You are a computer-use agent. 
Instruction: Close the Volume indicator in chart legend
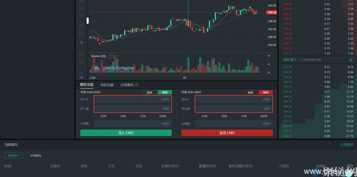coord(114,56)
